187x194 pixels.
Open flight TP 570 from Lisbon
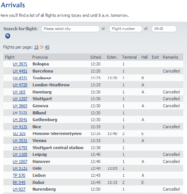19,175
